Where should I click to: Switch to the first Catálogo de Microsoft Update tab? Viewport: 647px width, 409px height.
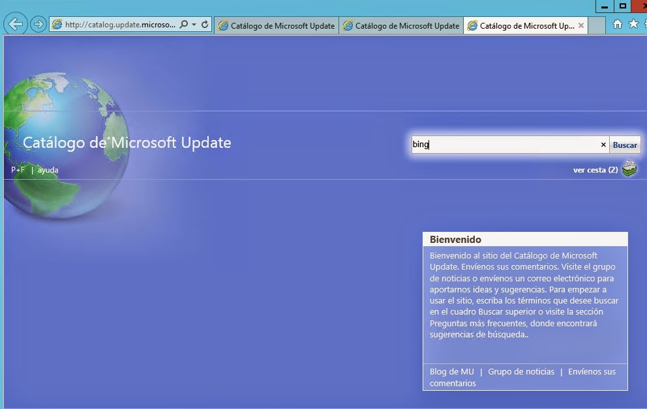click(277, 25)
